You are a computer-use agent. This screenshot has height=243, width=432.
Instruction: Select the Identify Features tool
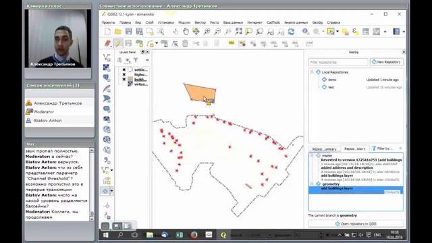click(305, 32)
